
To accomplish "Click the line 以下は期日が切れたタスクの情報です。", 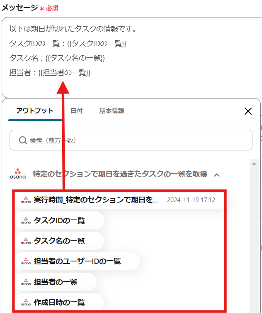I will 73,29.
